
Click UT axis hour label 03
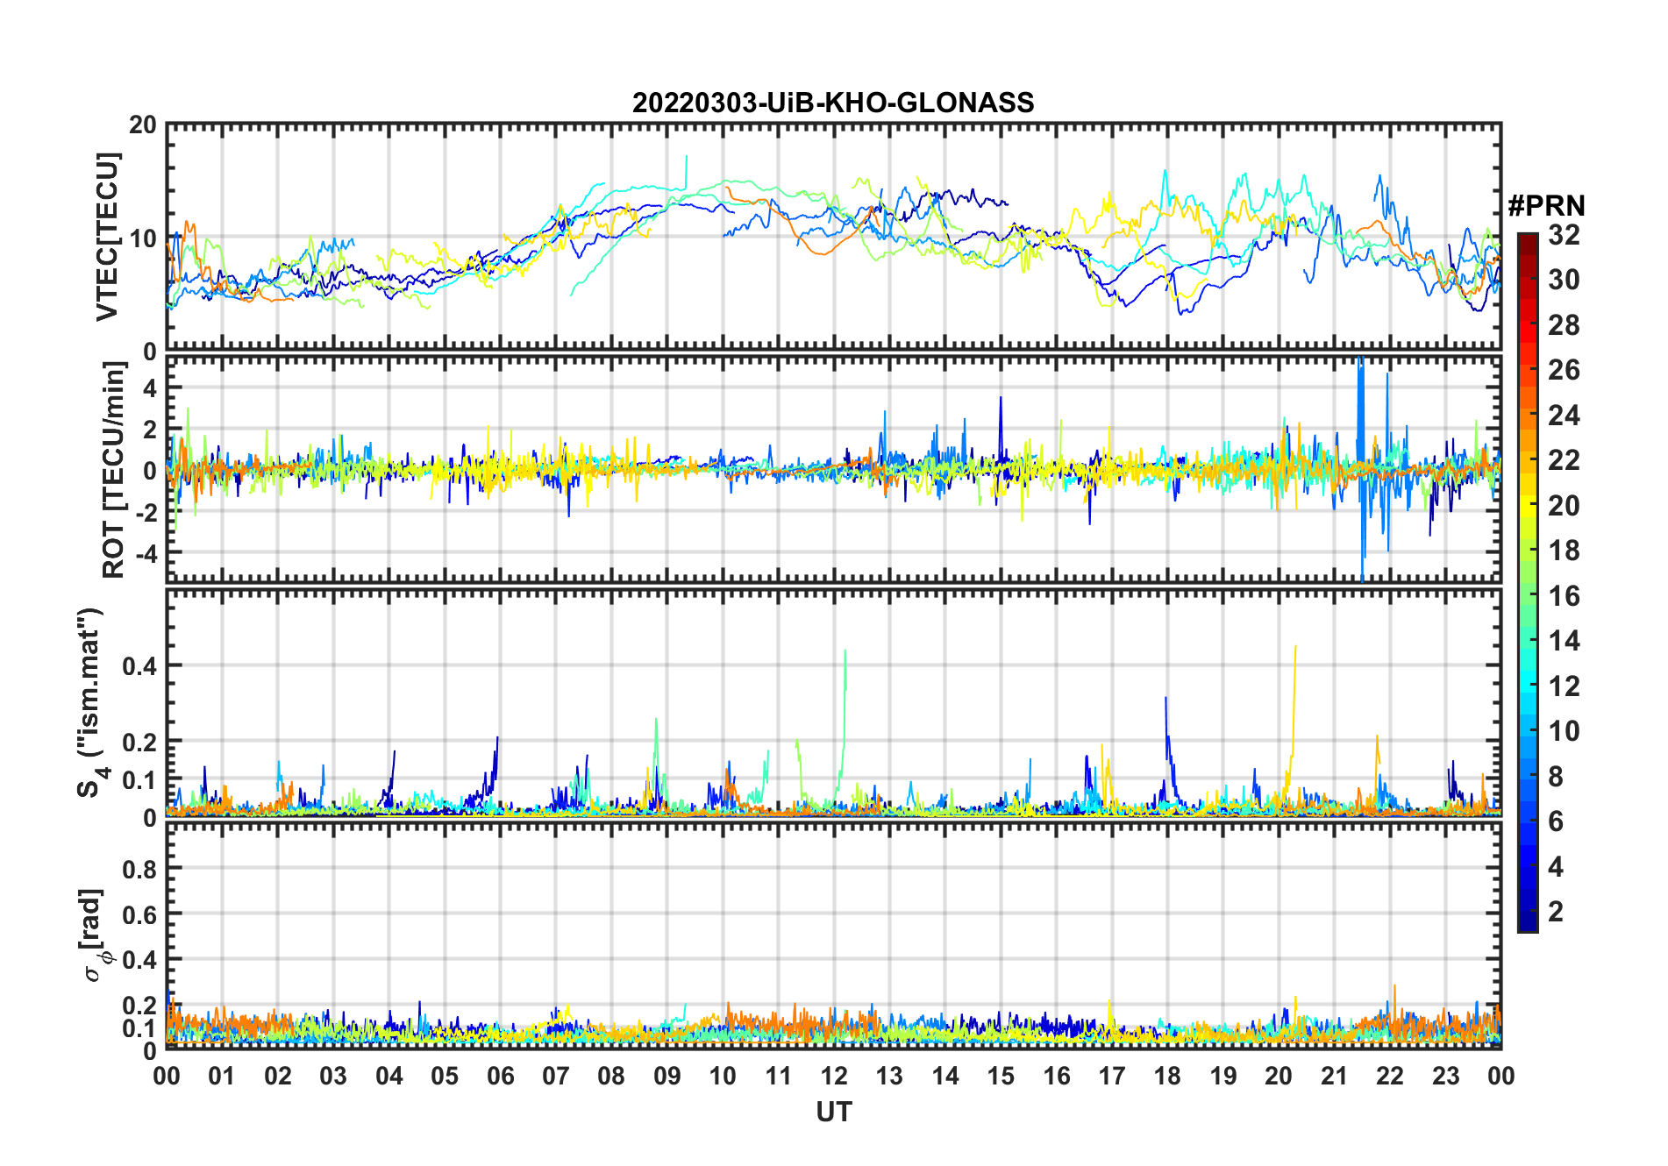click(x=333, y=1076)
